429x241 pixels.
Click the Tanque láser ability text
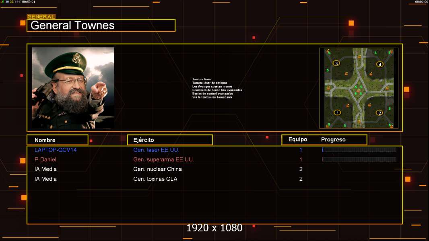pyautogui.click(x=202, y=80)
